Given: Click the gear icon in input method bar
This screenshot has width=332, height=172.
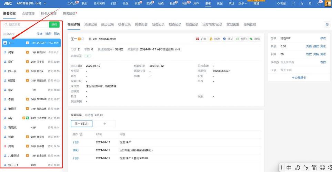Looking at the screenshot, I should pos(330,168).
